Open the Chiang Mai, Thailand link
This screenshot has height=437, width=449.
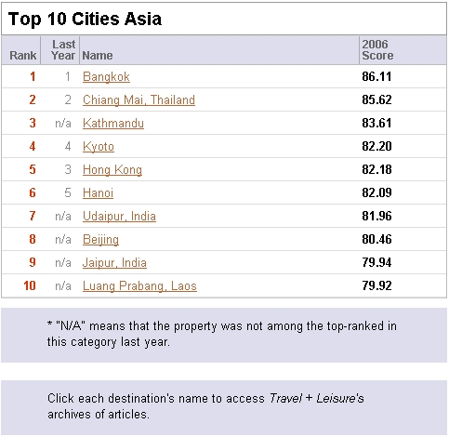pyautogui.click(x=139, y=100)
